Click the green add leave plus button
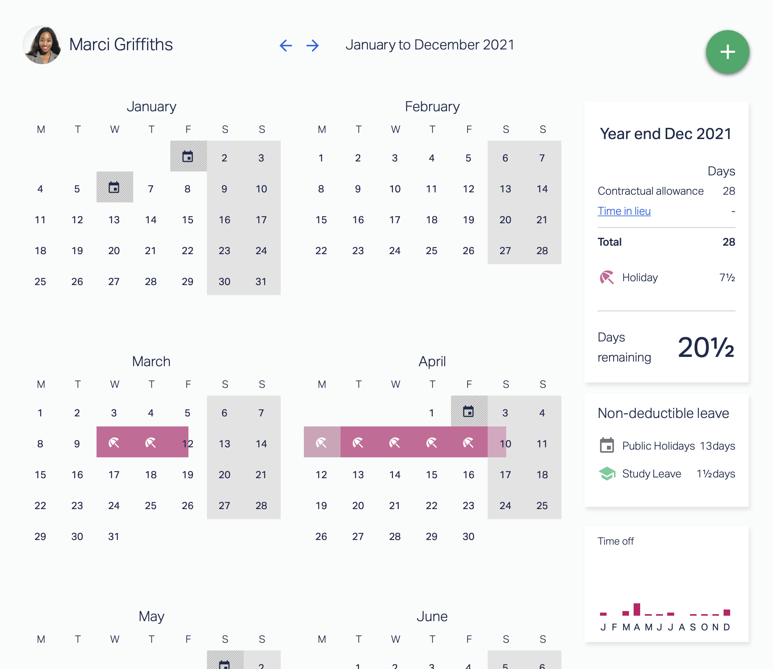773x669 pixels. coord(727,52)
